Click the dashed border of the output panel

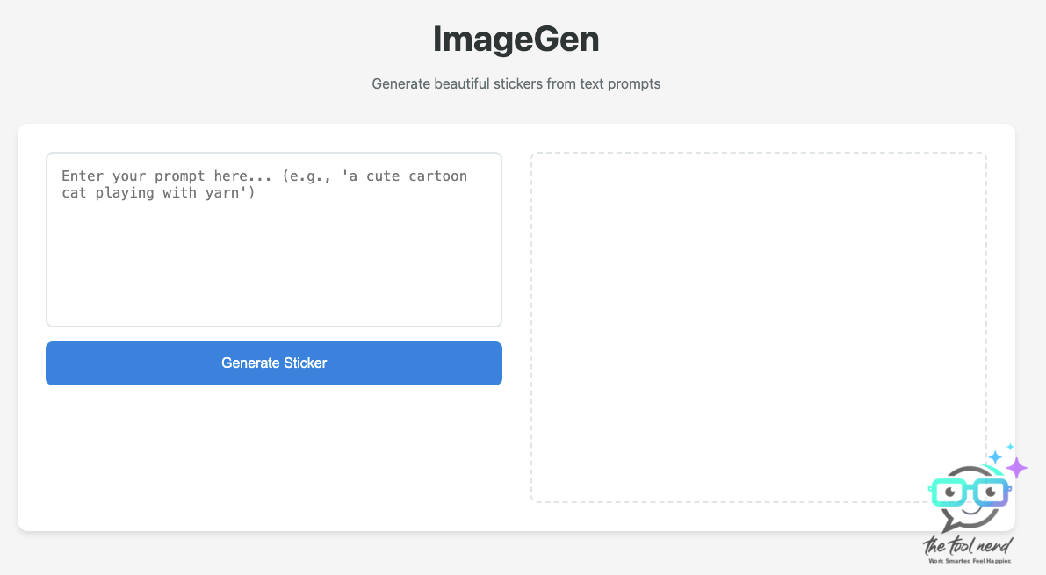point(759,154)
